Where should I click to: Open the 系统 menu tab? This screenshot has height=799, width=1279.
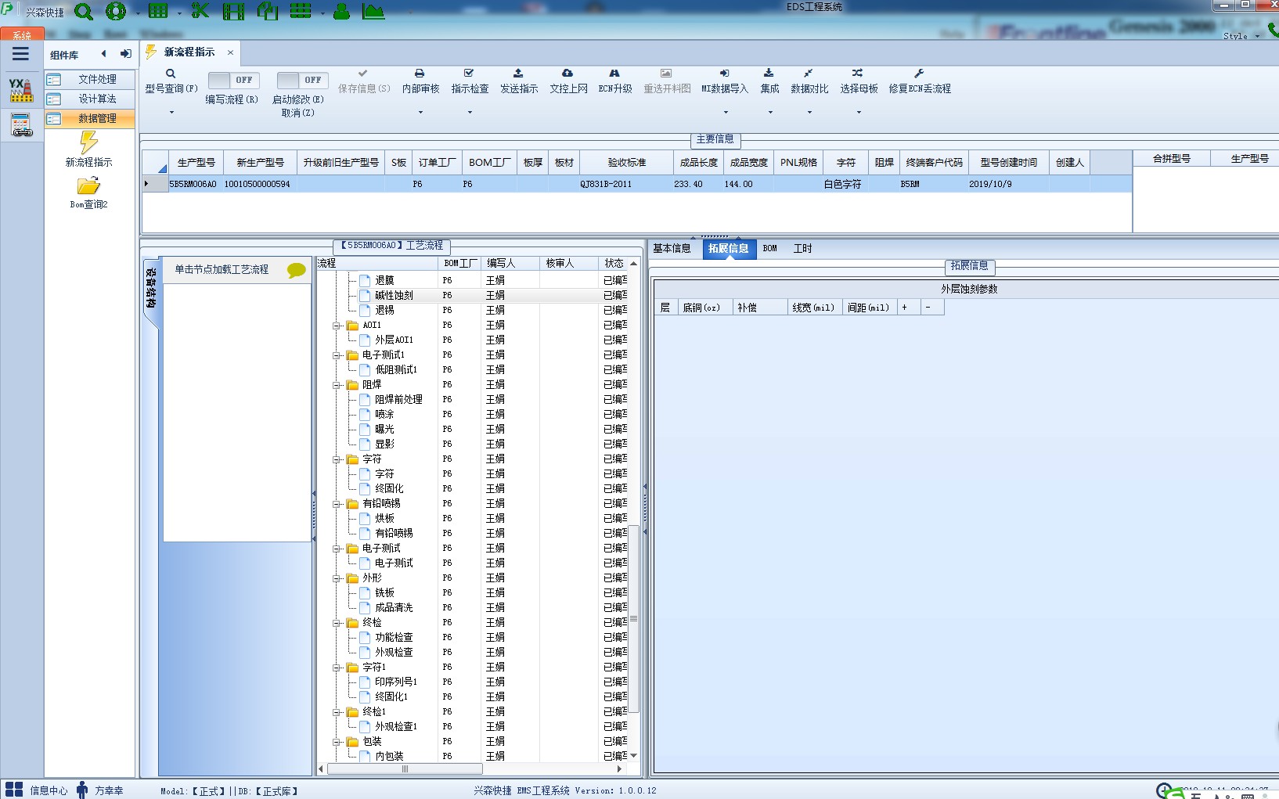[x=21, y=35]
